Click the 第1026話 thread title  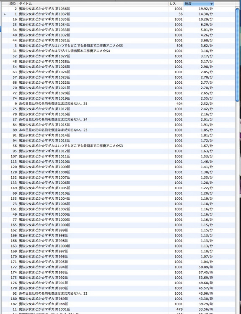point(44,67)
